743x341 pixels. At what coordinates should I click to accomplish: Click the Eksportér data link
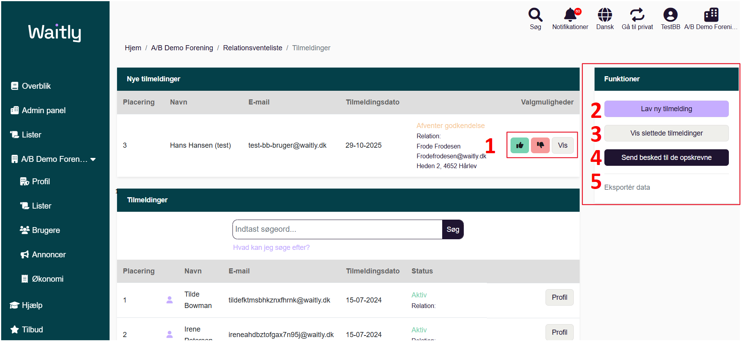click(627, 187)
